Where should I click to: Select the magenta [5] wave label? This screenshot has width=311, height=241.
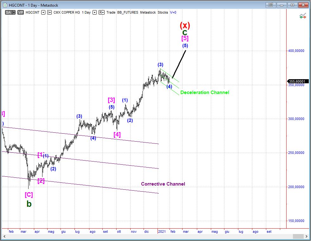coord(185,38)
